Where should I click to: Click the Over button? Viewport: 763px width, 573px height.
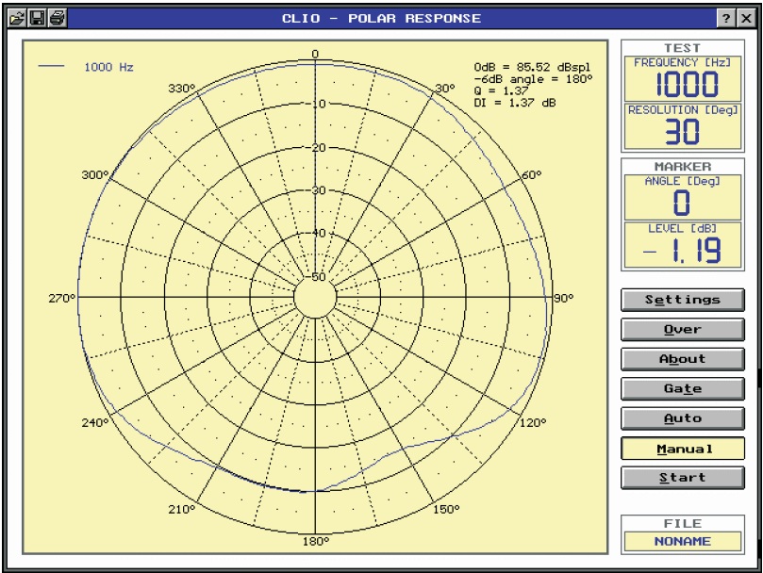pyautogui.click(x=683, y=329)
